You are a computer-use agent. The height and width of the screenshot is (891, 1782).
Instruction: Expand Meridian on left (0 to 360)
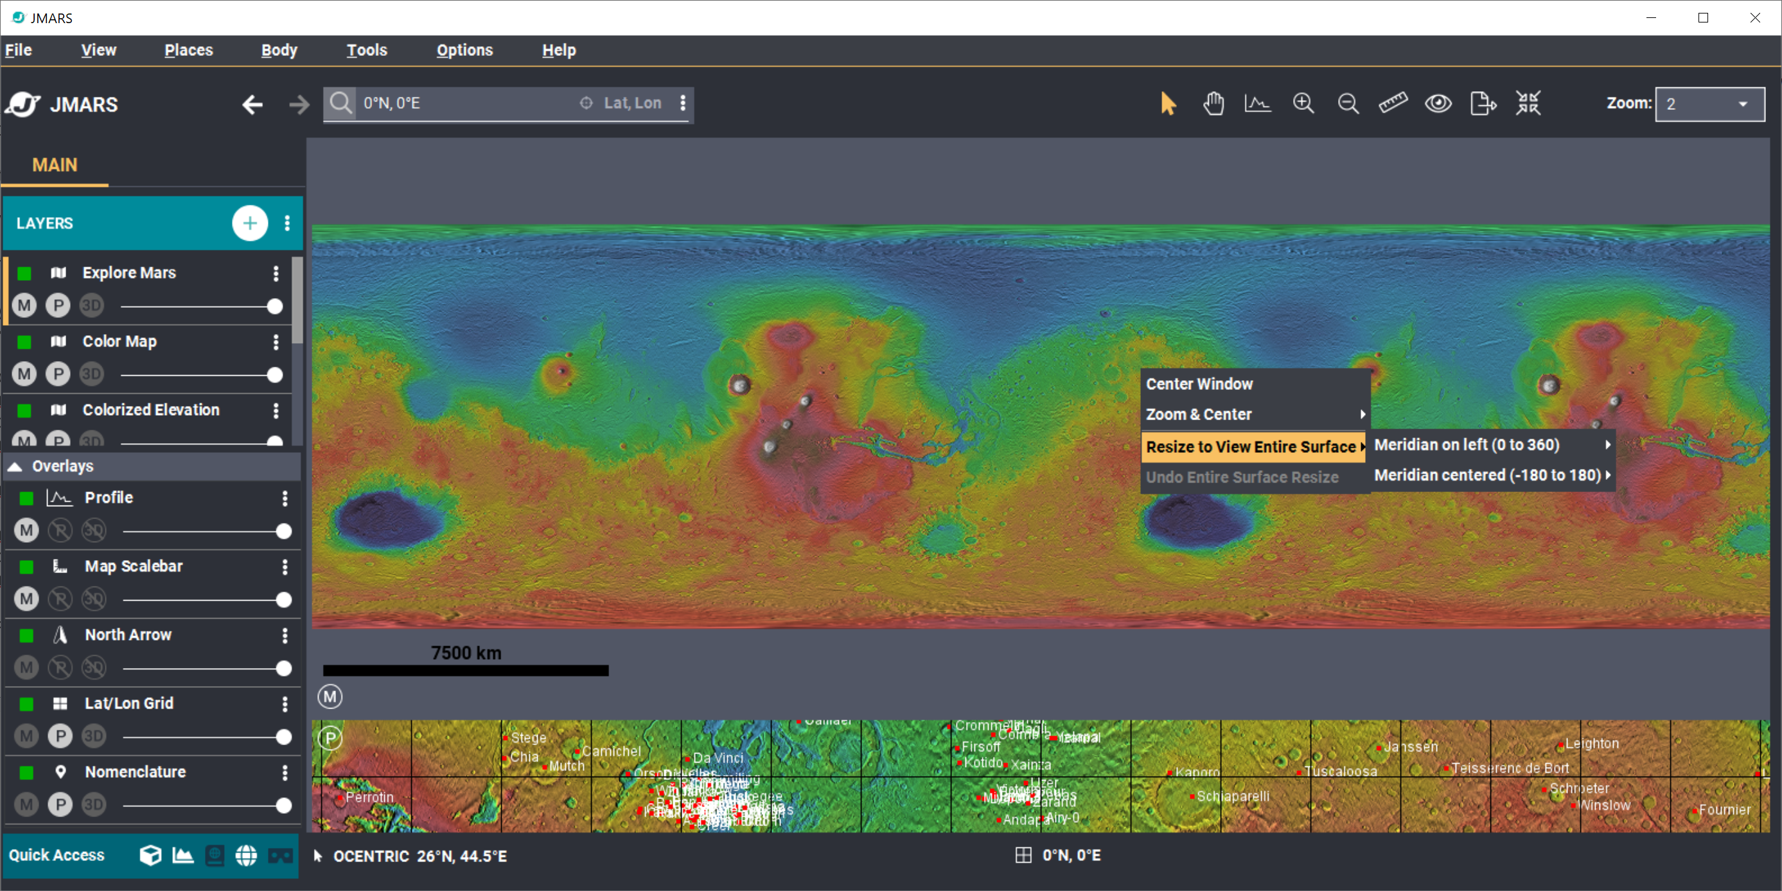coord(1493,445)
